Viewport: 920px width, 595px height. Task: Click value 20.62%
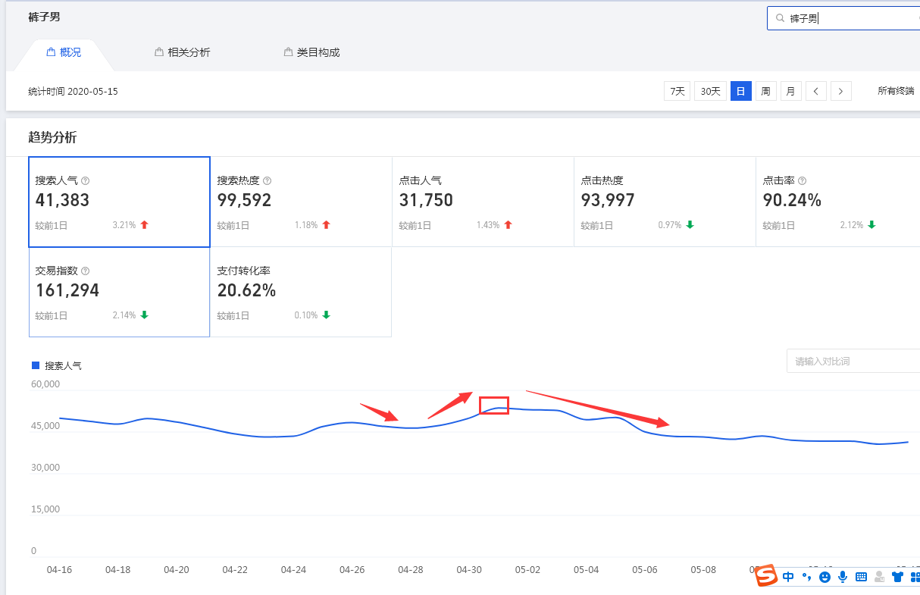click(x=246, y=290)
